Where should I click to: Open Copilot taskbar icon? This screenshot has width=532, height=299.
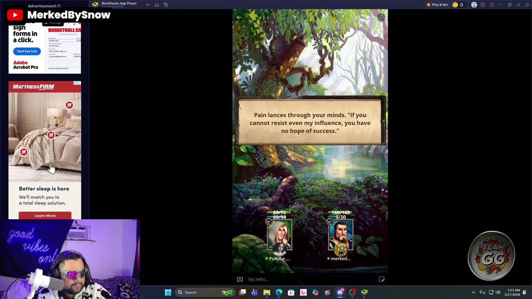[x=315, y=292]
